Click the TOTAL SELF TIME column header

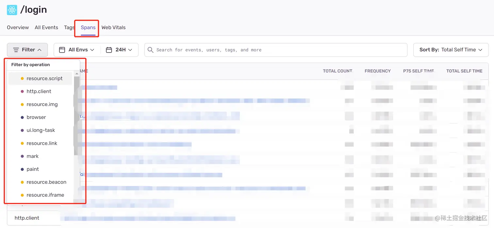click(x=464, y=71)
